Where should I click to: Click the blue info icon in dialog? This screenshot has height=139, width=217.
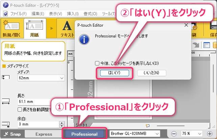click(84, 39)
